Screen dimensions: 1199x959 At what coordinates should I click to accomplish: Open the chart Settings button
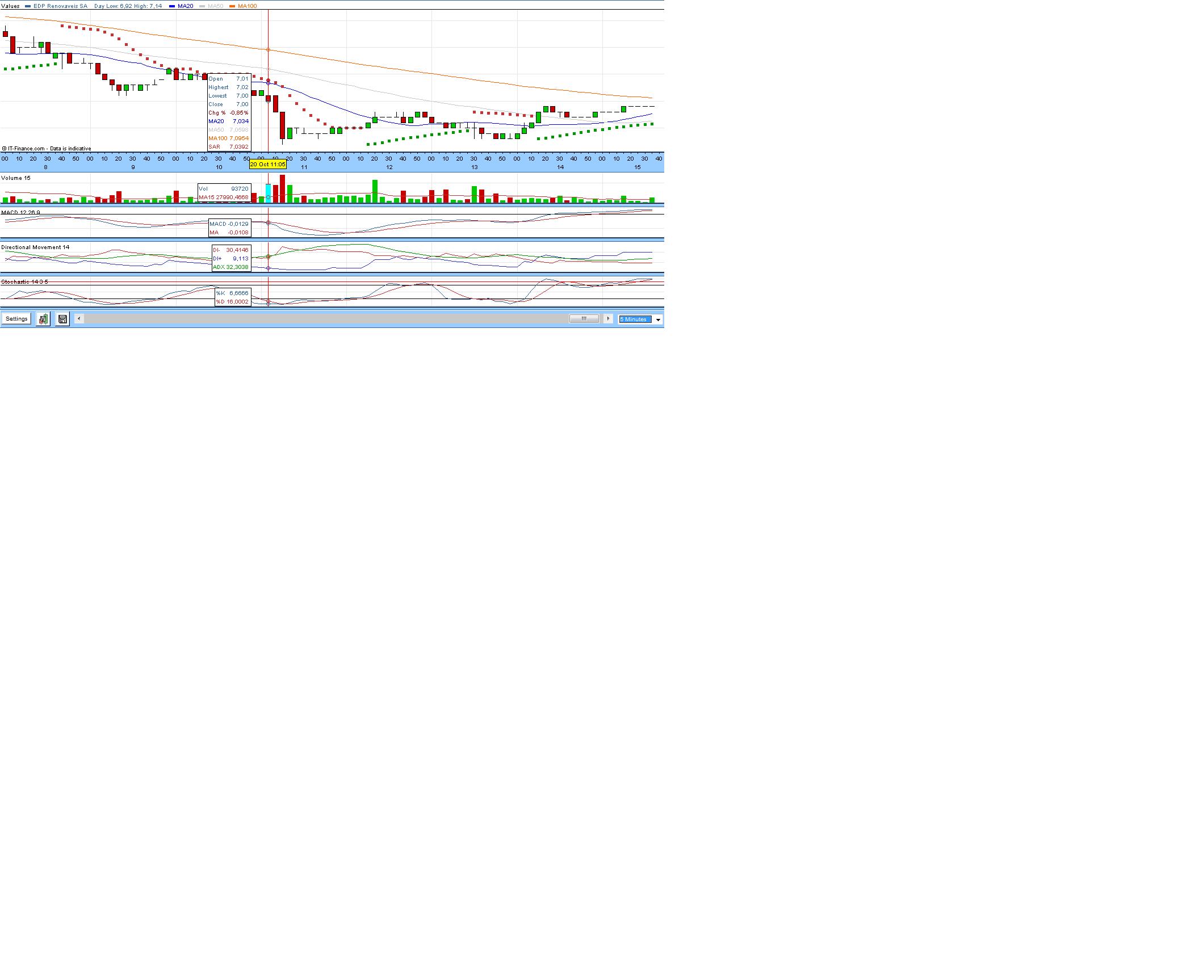(x=16, y=319)
